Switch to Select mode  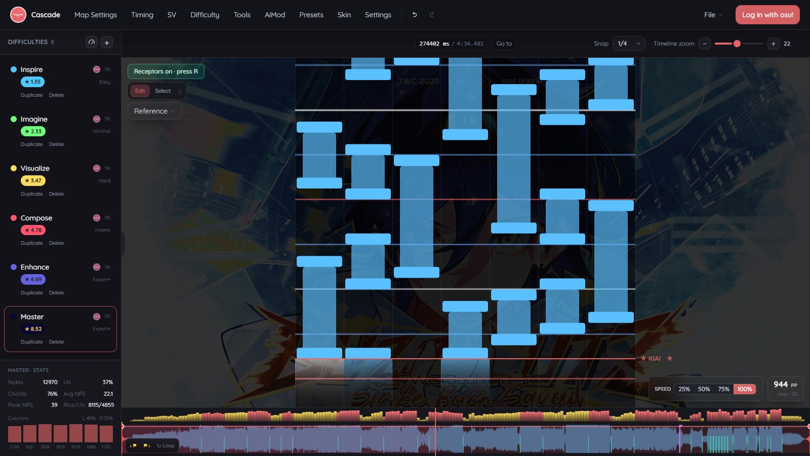point(163,91)
